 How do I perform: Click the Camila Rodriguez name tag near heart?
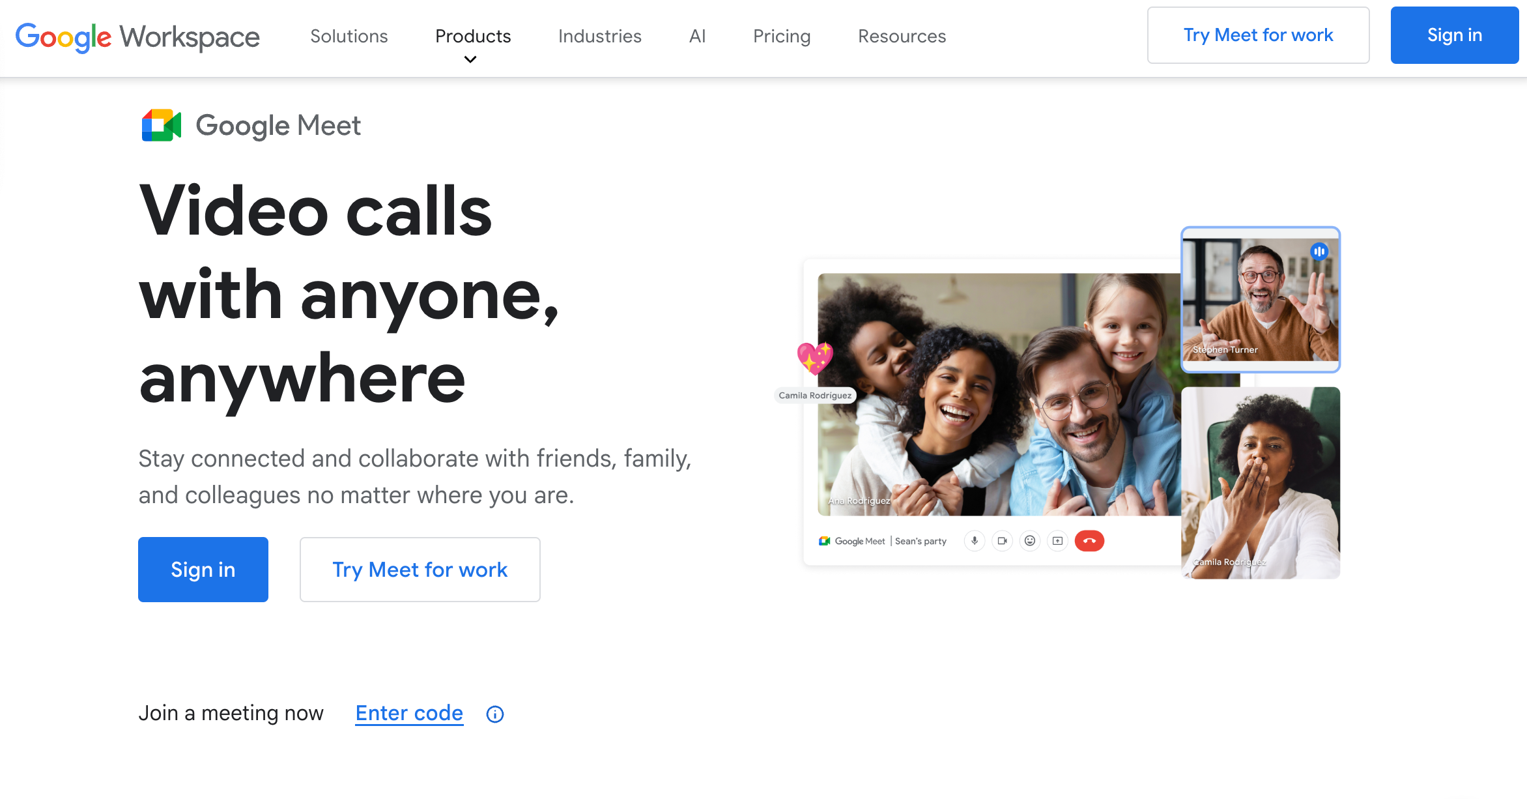click(815, 396)
